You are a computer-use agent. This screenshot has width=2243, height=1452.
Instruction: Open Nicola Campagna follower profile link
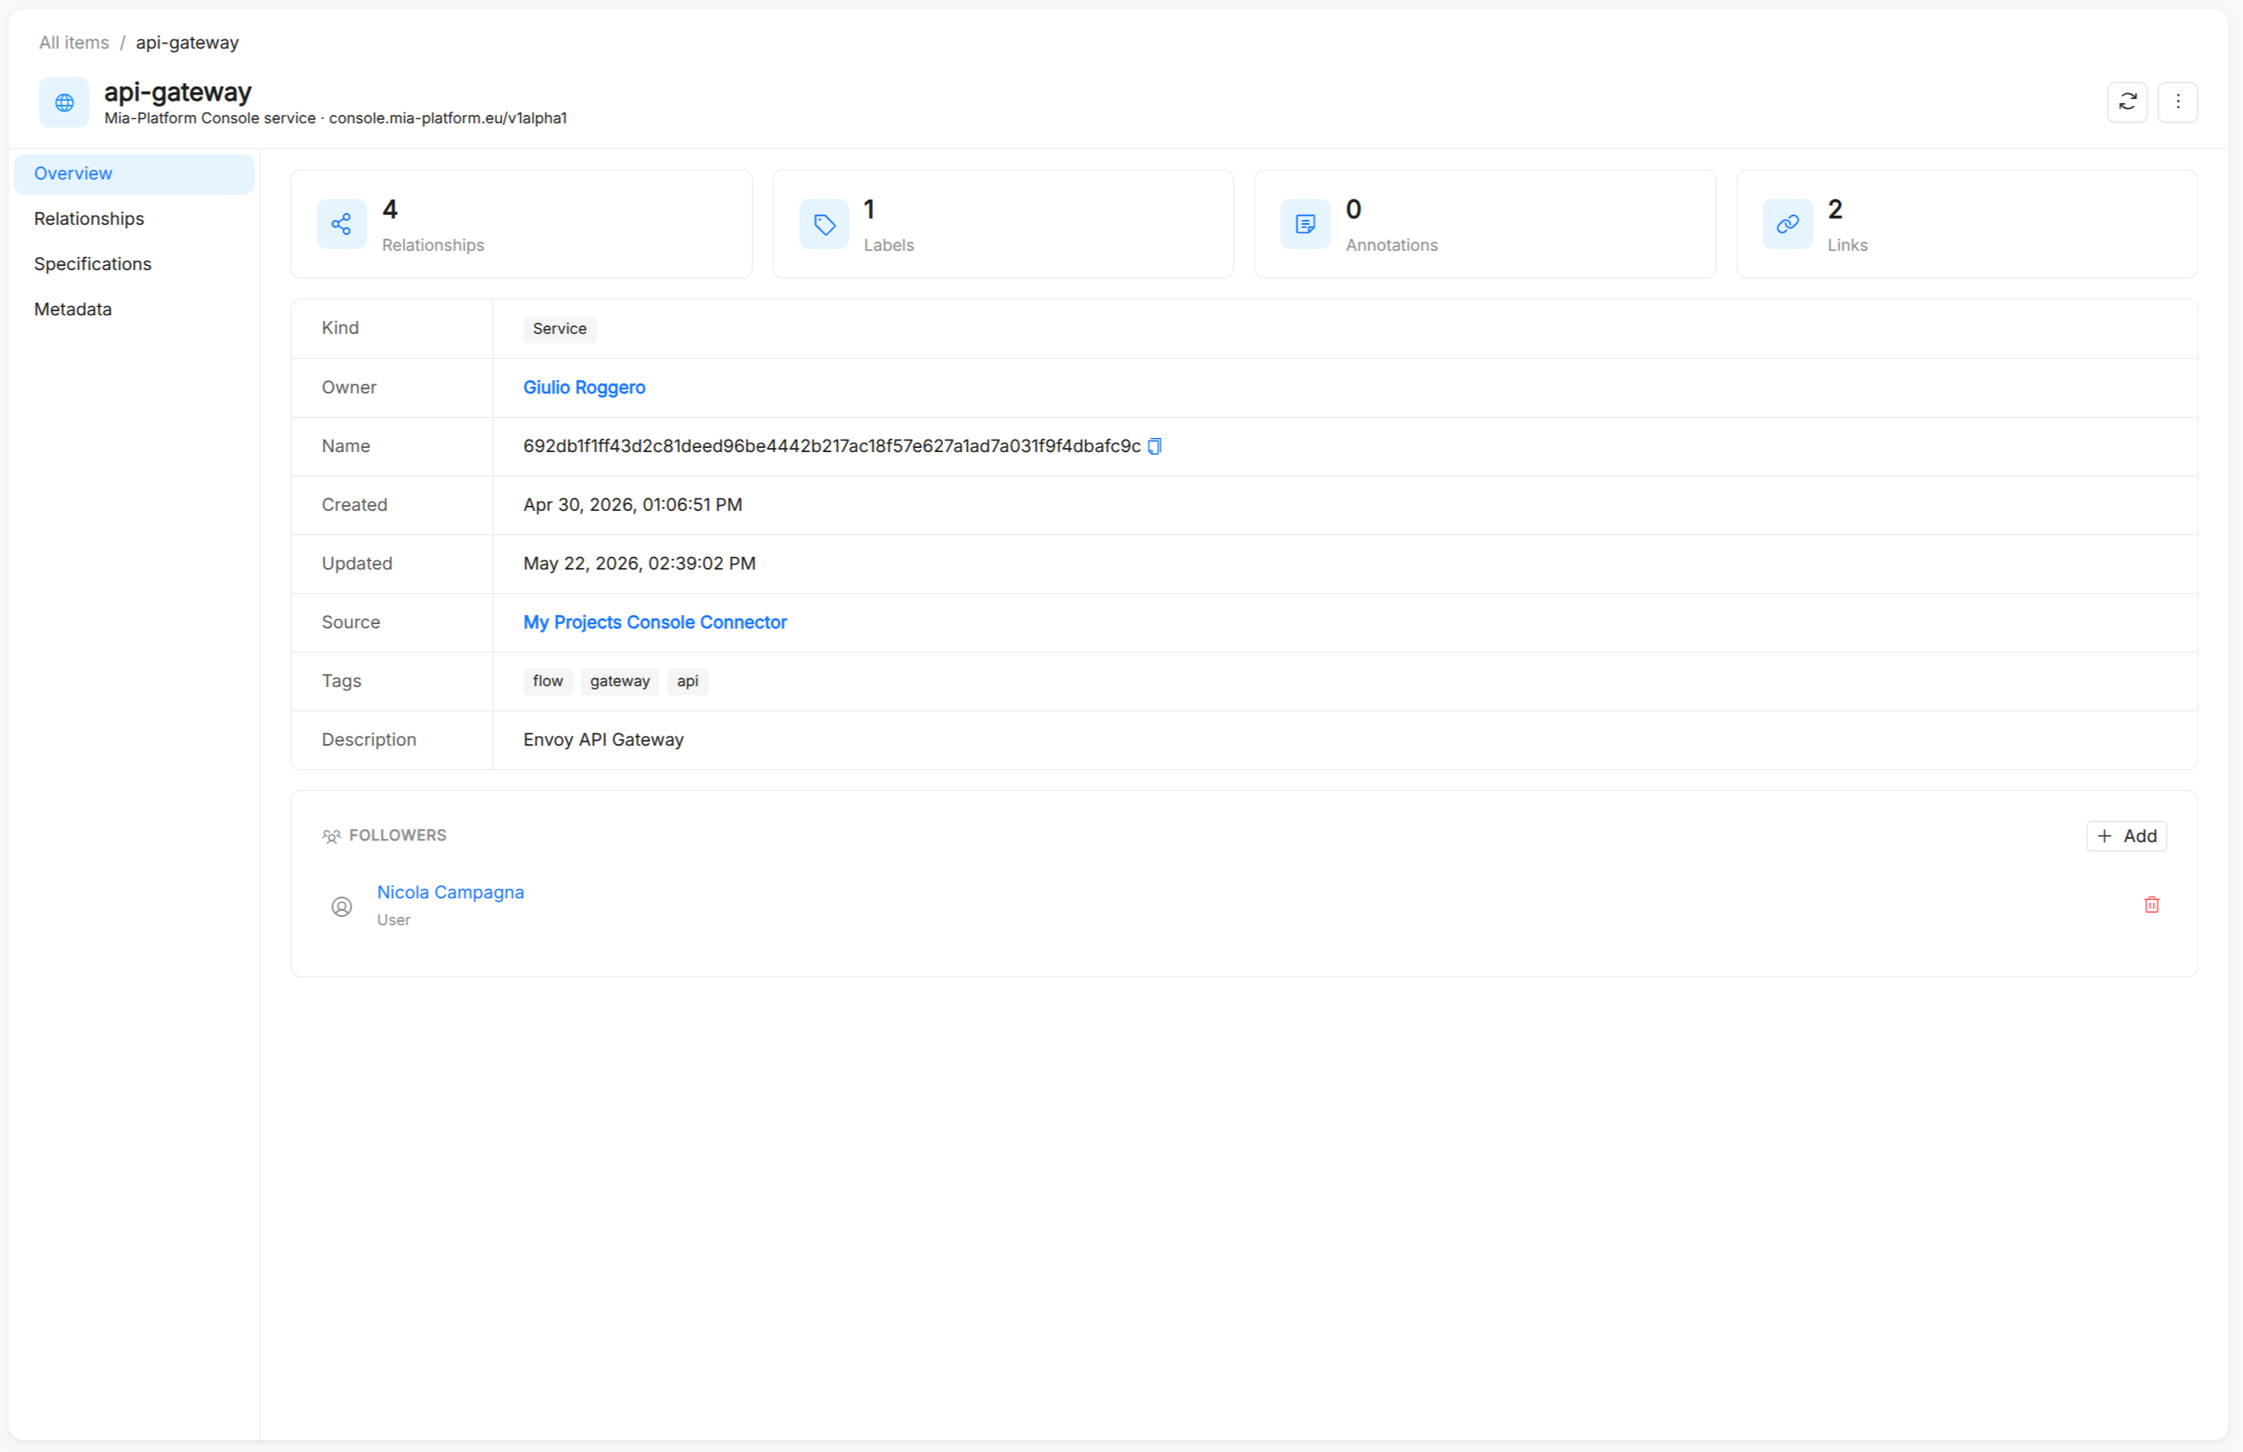pos(450,893)
